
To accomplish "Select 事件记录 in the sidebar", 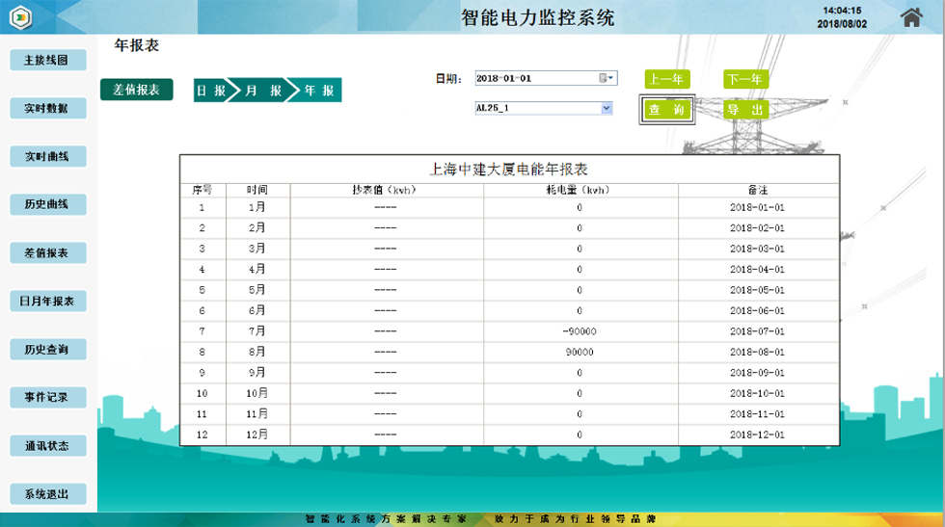I will click(x=47, y=397).
